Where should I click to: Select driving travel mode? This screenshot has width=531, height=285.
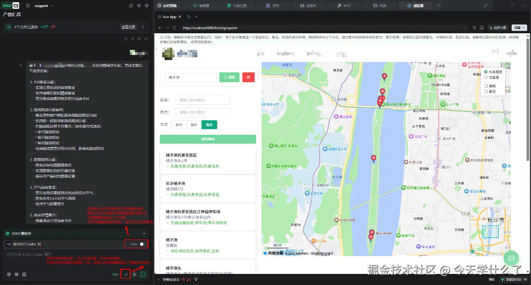tap(209, 125)
